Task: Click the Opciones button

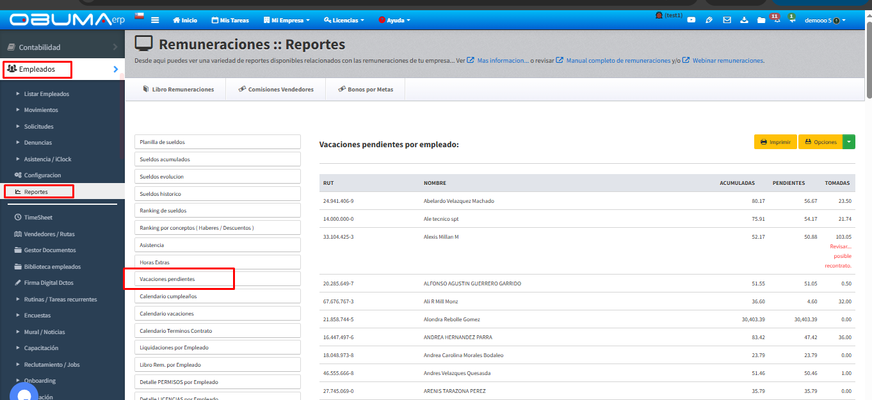Action: (820, 142)
